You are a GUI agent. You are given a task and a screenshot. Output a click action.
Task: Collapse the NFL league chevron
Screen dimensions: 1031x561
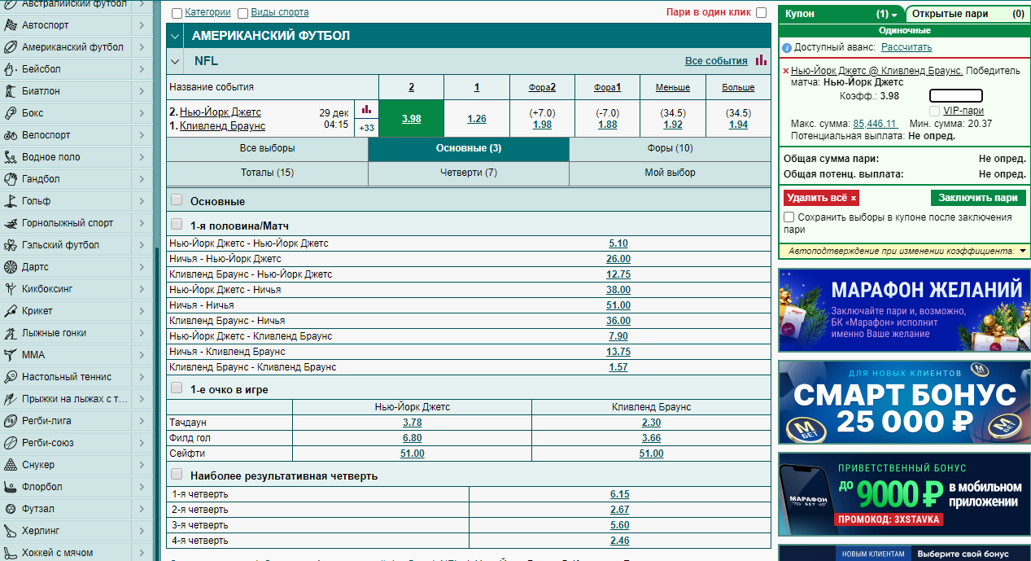point(177,61)
